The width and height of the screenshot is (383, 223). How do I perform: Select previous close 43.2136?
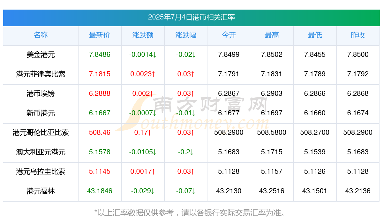click(358, 191)
